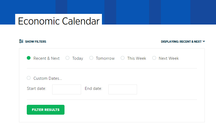Image resolution: width=216 pixels, height=124 pixels.
Task: Click the green Filter Results button
Action: click(x=46, y=110)
